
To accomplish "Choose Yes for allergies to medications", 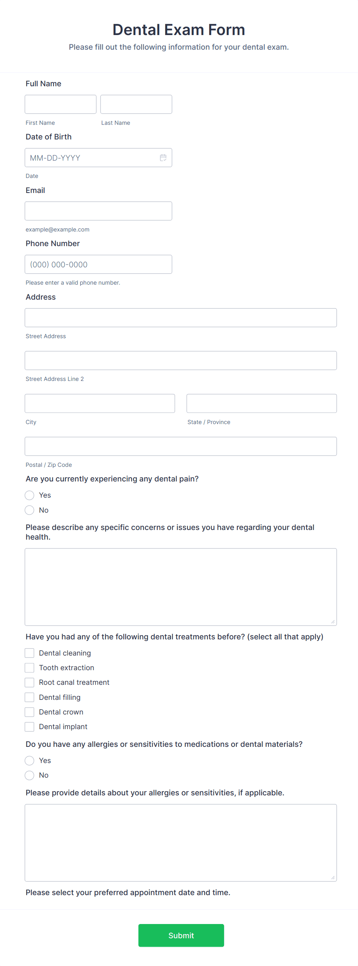I will pyautogui.click(x=30, y=760).
